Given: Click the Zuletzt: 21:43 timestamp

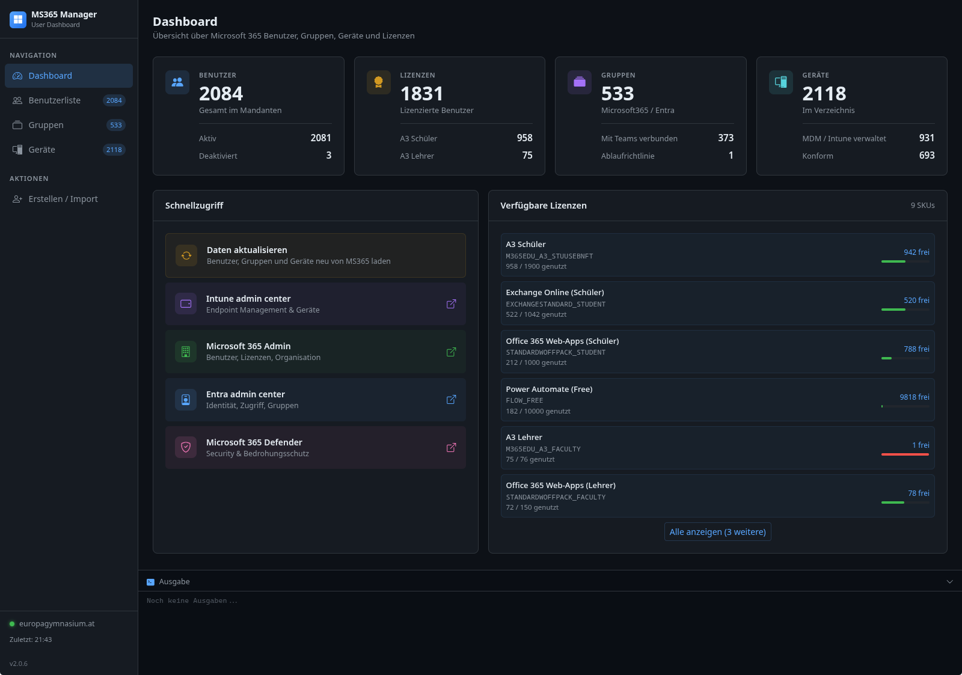Looking at the screenshot, I should coord(31,640).
